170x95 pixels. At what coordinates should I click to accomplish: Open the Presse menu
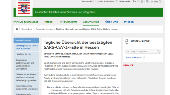tap(129, 22)
